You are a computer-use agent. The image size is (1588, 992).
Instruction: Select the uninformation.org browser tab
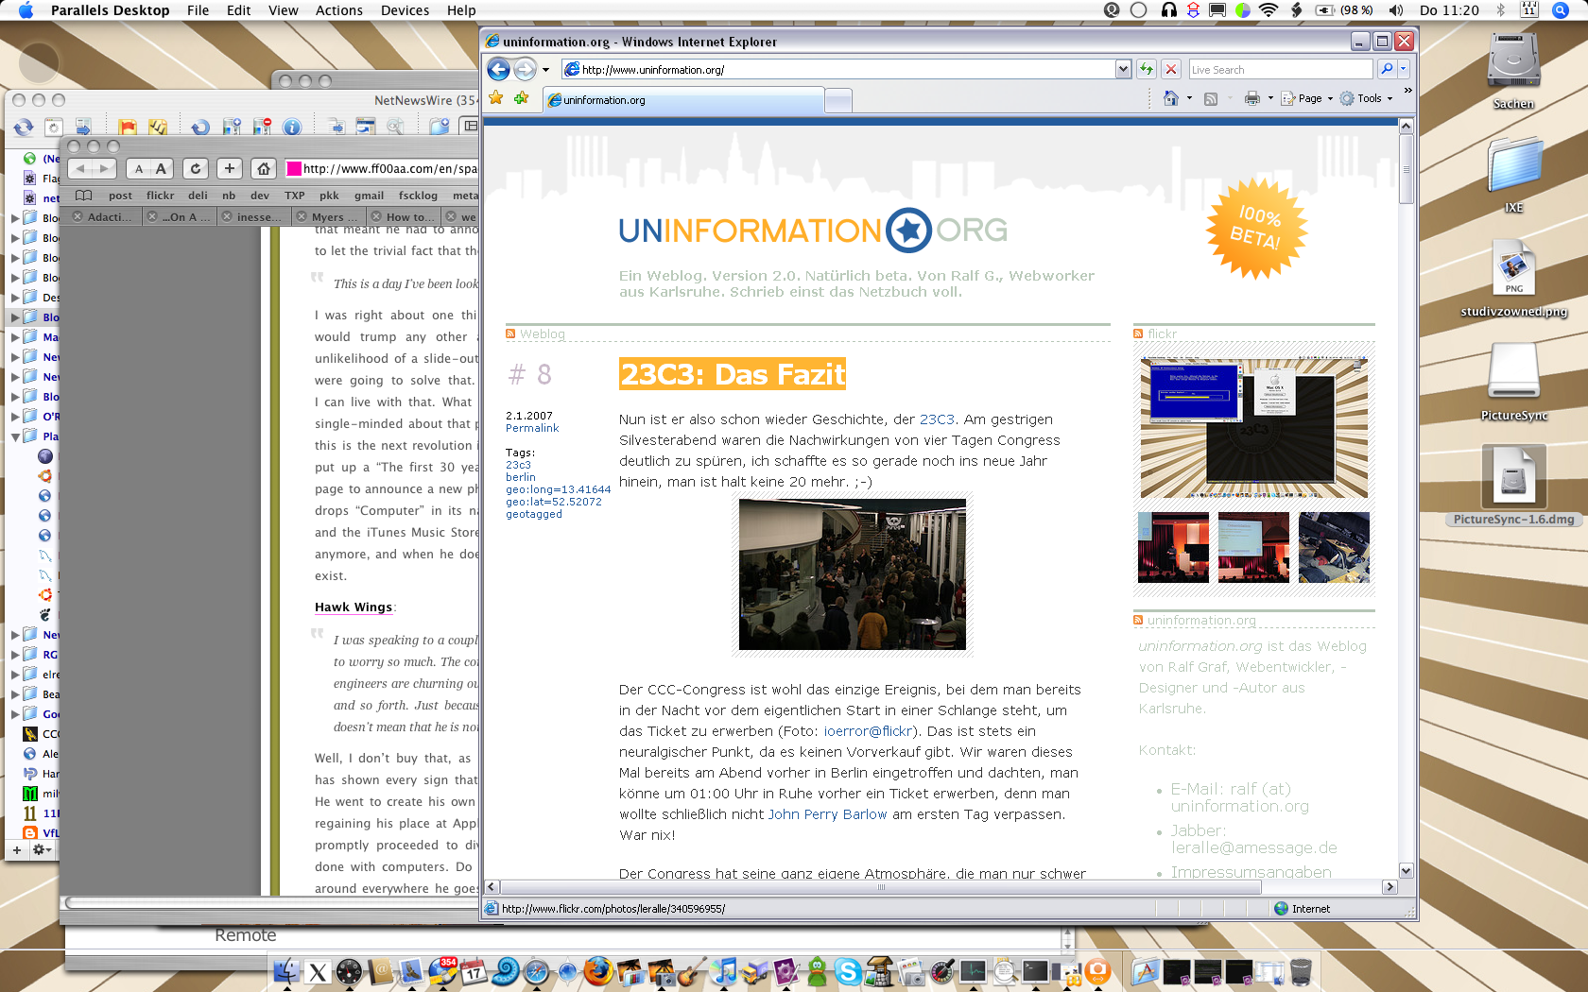tap(683, 100)
